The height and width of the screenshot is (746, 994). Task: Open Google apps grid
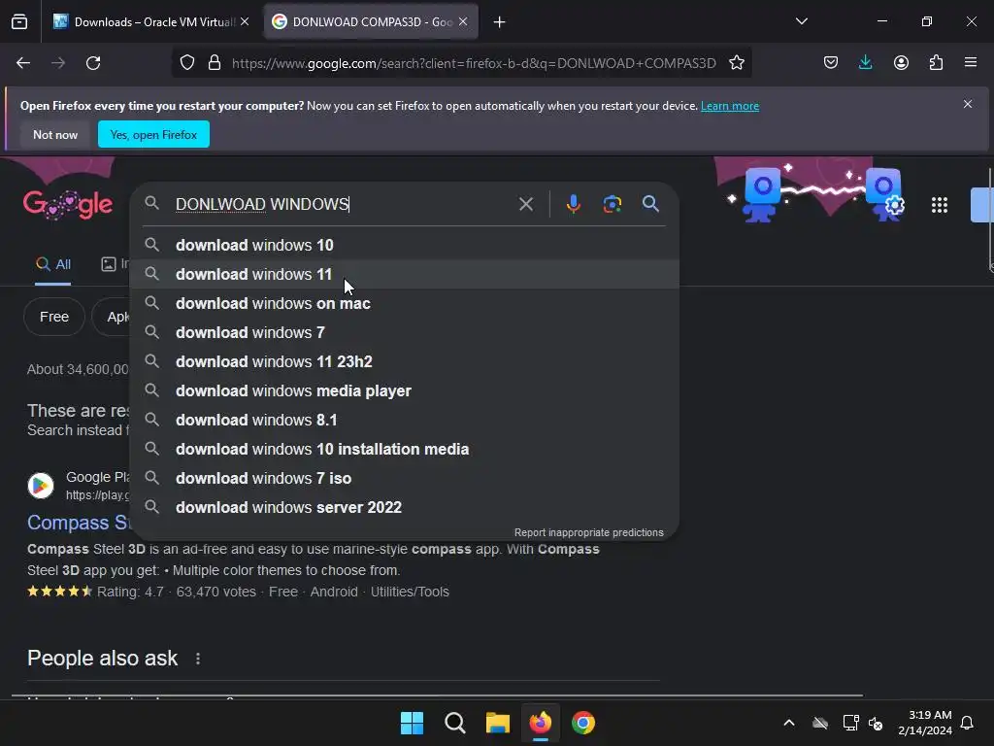point(939,205)
